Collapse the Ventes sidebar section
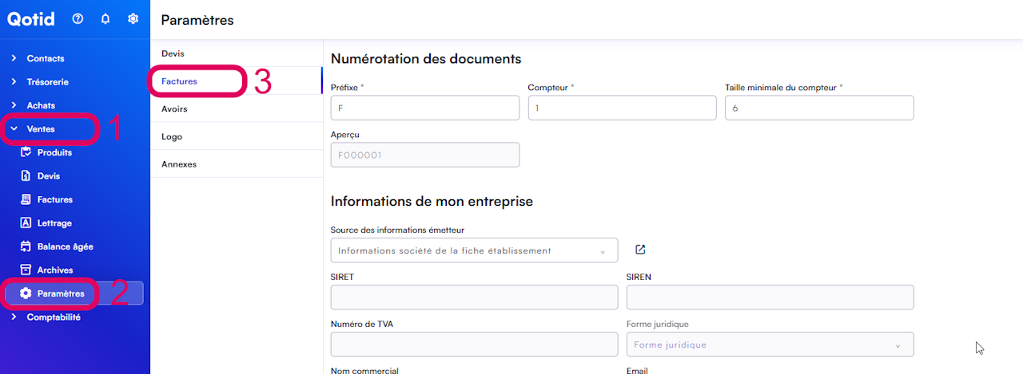Viewport: 1023px width, 374px height. point(40,129)
